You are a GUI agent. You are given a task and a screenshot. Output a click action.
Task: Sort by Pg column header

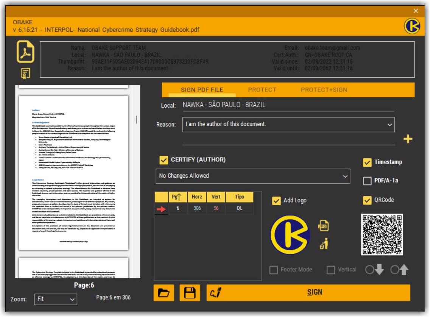click(x=178, y=197)
